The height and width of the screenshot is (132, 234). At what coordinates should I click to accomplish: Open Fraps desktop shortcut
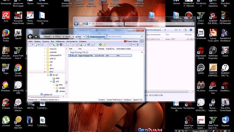click(6, 69)
